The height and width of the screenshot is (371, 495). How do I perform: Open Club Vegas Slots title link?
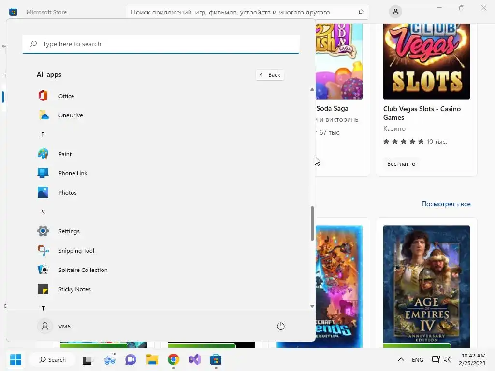coord(422,113)
